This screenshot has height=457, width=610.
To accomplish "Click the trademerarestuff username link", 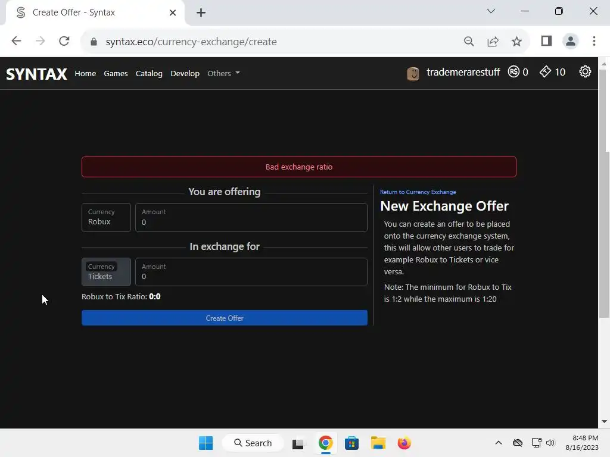I will 463,72.
